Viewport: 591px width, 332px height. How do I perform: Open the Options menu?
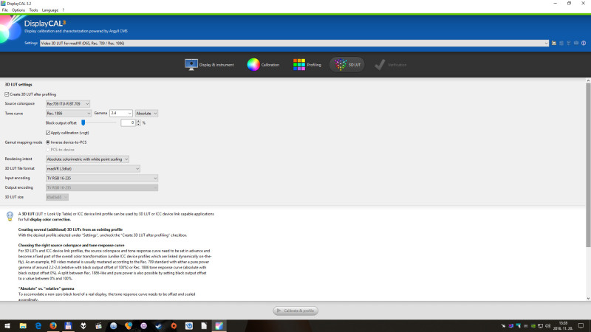[x=18, y=10]
